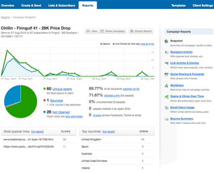Image resolution: width=214 pixels, height=173 pixels.
Task: Open Lists & Subscribers tab
Action: pos(62,6)
